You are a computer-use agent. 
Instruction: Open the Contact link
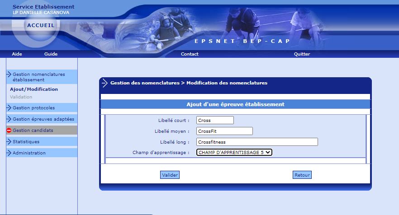[x=190, y=54]
